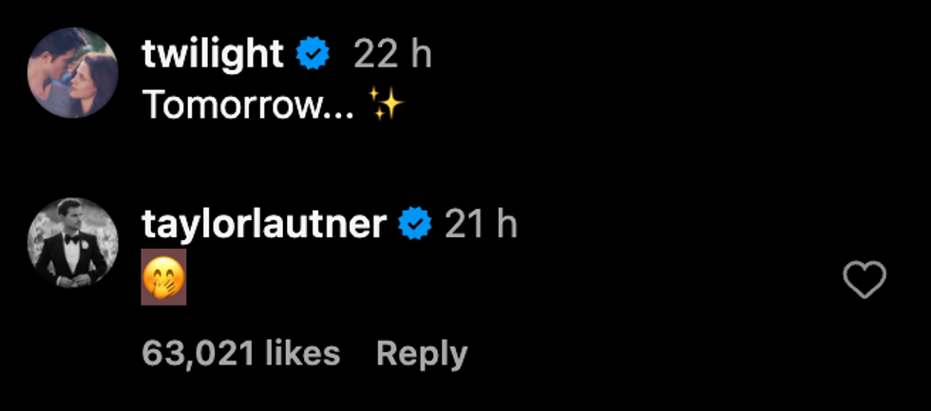Click the sparkles emoji after Tomorrow
This screenshot has height=411, width=931.
pyautogui.click(x=387, y=106)
